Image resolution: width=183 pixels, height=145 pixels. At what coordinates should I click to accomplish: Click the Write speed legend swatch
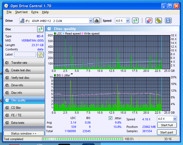pos(82,34)
